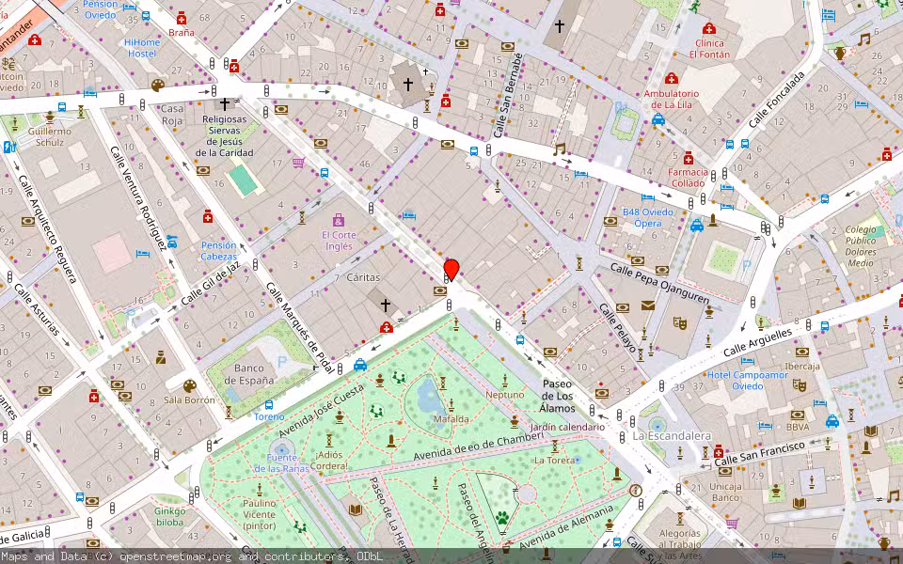Click the HiHome Hostel label
Image resolution: width=903 pixels, height=564 pixels.
point(142,48)
